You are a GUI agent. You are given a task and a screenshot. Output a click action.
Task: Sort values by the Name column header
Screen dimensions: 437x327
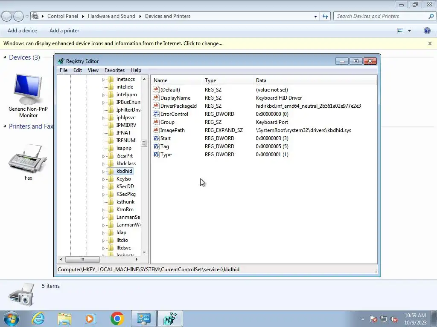coord(176,80)
